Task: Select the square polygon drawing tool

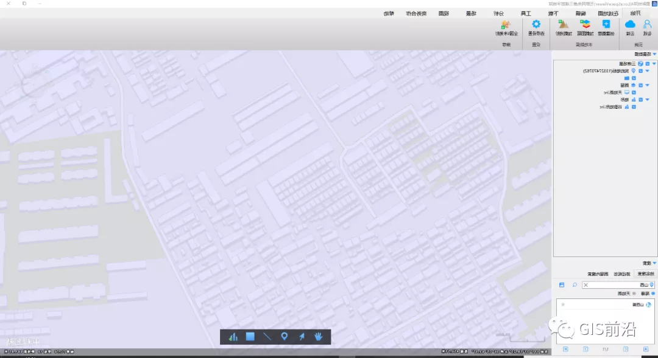Action: [x=250, y=337]
